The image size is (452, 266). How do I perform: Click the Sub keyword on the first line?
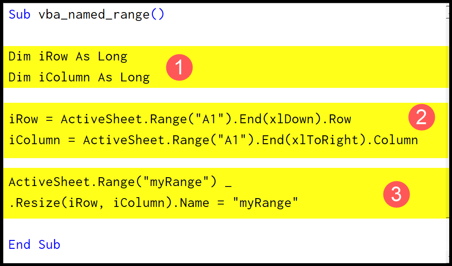click(20, 14)
